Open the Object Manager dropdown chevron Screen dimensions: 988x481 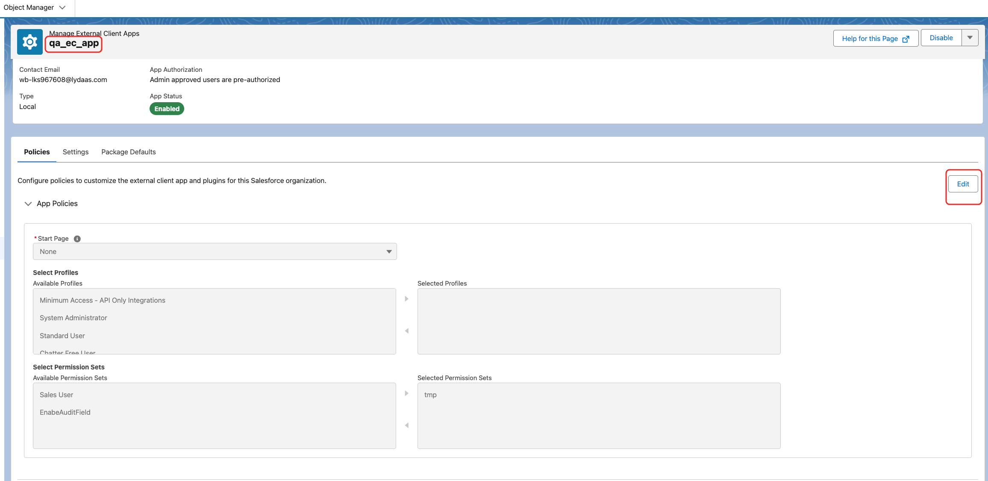tap(62, 8)
